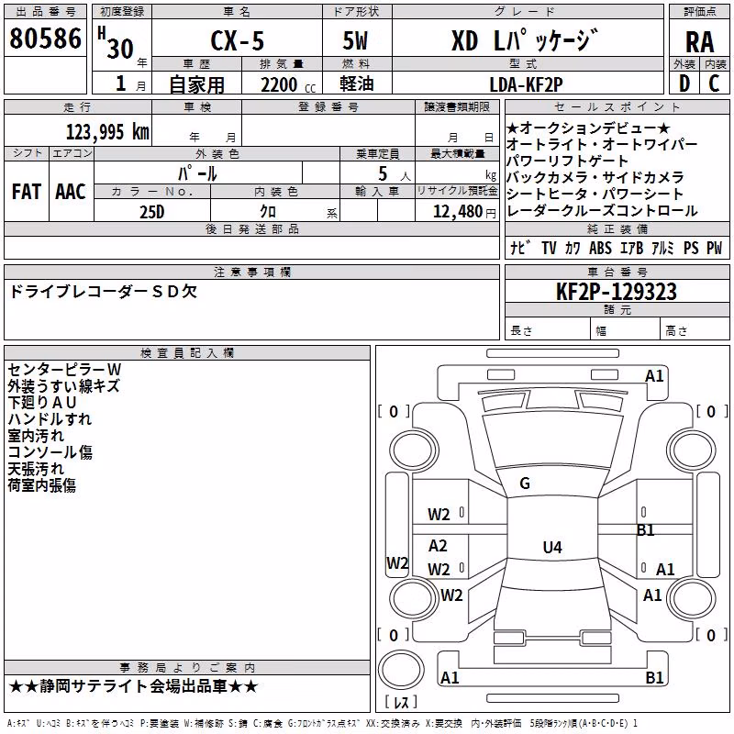Click the シートヒータ・パワーシート line
The image size is (734, 734).
tap(595, 194)
